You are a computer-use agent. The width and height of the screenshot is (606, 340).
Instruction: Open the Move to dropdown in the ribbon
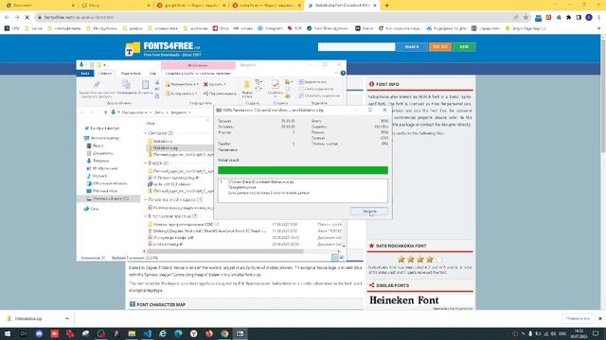(182, 84)
